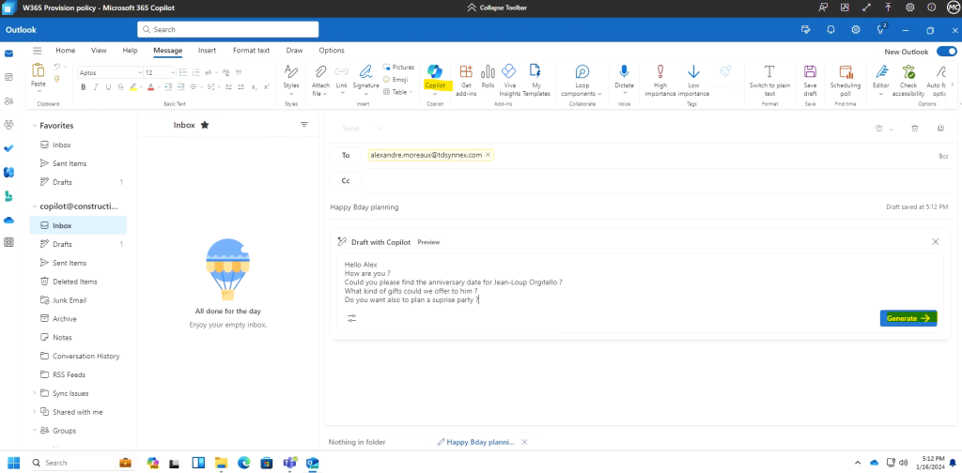Screen dimensions: 962x473
Task: Apply Strikethrough formatting
Action: 120,87
